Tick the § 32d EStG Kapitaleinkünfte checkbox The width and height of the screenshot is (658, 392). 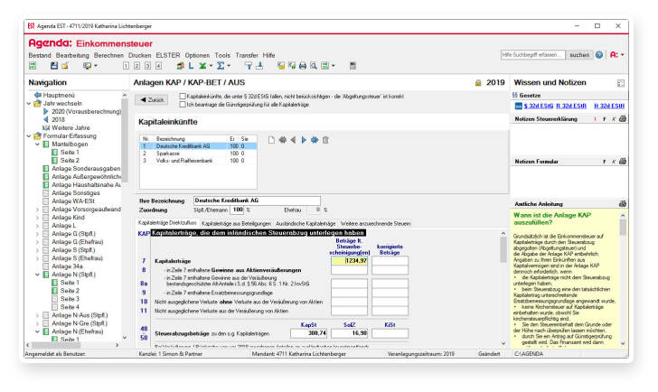point(183,96)
